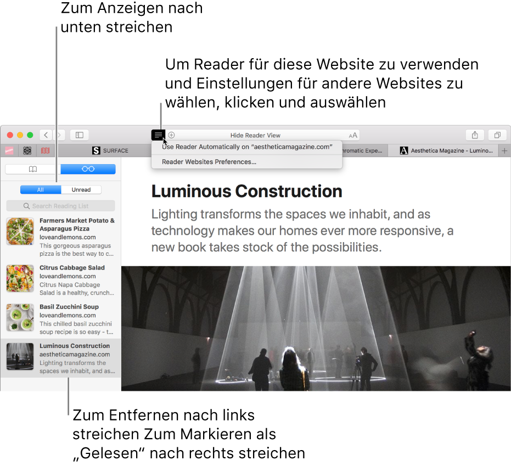The height and width of the screenshot is (466, 511).
Task: Open the AA reader font size options
Action: [353, 135]
